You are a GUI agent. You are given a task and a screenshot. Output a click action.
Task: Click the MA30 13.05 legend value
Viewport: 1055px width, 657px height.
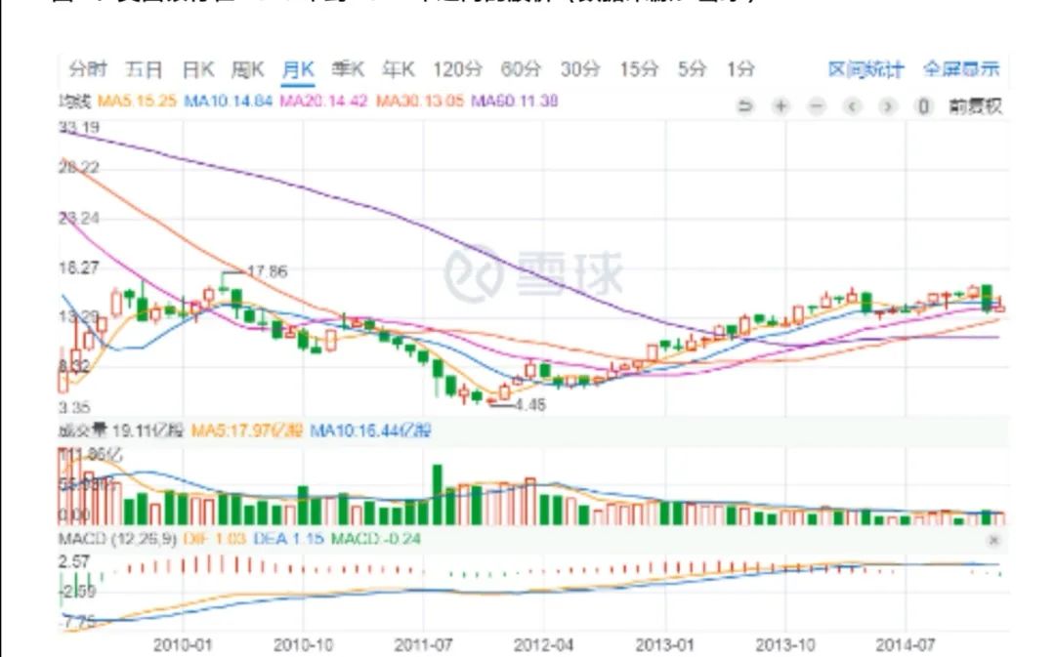(420, 102)
